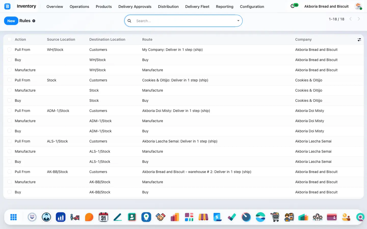Go to Overview menu
Screen dimensions: 367x229
tap(55, 7)
